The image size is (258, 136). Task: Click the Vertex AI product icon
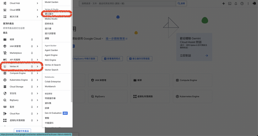(x=5, y=66)
